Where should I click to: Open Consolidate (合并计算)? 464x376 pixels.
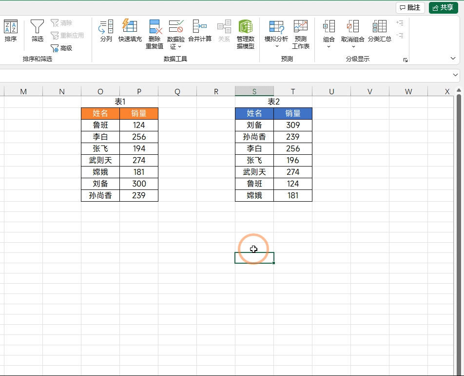pos(200,31)
